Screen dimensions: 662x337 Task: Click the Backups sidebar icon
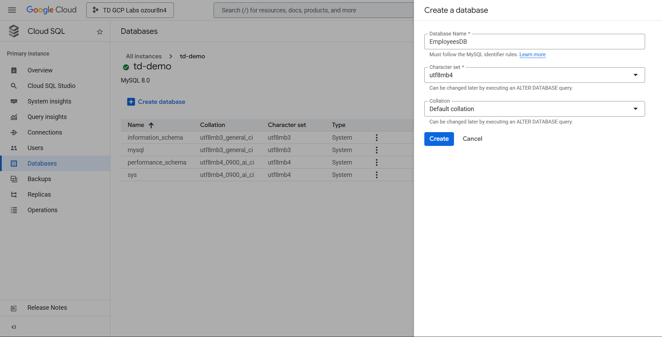[14, 179]
